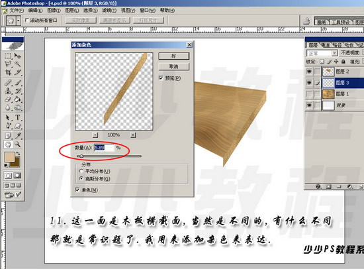Select the Type tool in toolbox

point(18,117)
